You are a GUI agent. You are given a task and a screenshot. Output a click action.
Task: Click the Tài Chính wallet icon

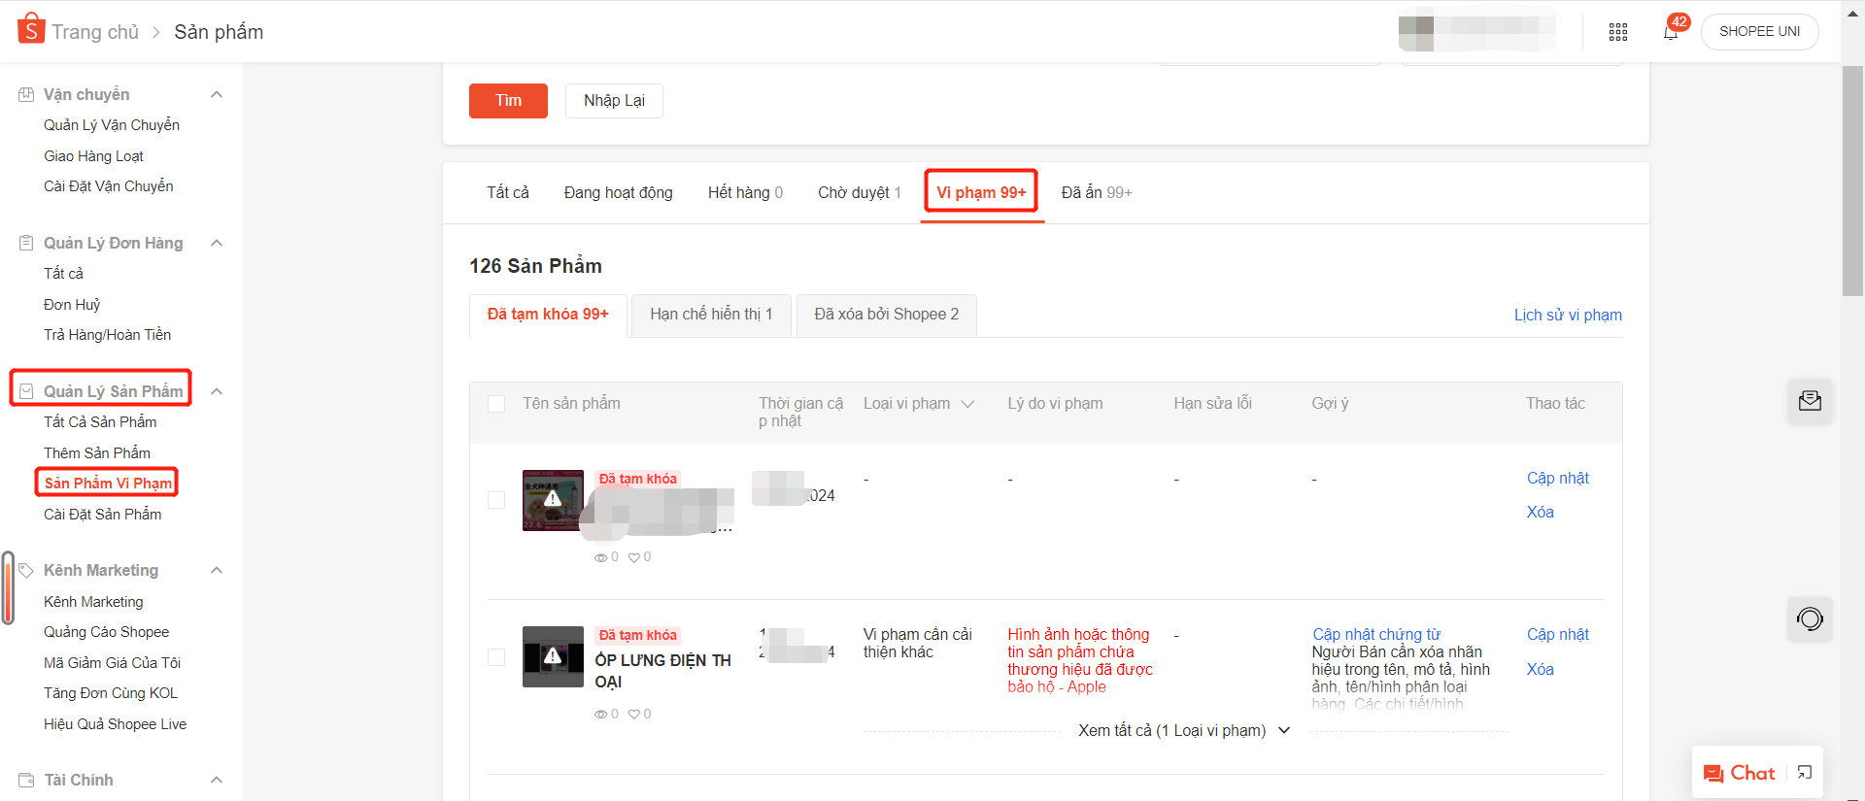[x=26, y=780]
